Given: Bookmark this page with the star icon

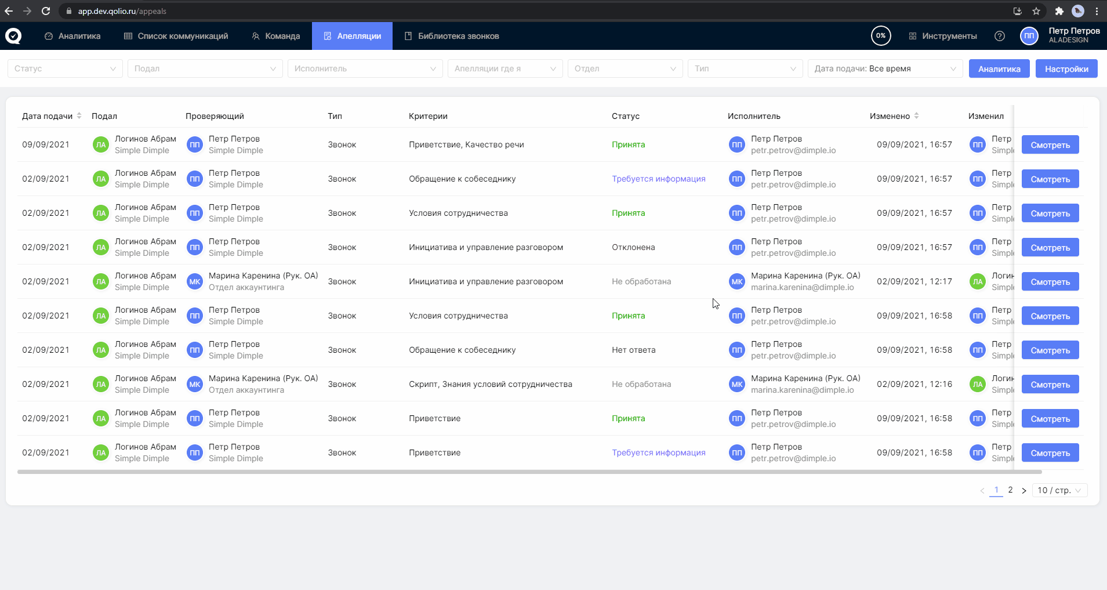Looking at the screenshot, I should [1036, 11].
